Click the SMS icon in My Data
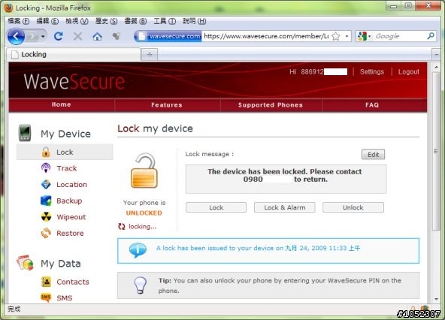Screen dimensions: 445x320 pos(46,297)
